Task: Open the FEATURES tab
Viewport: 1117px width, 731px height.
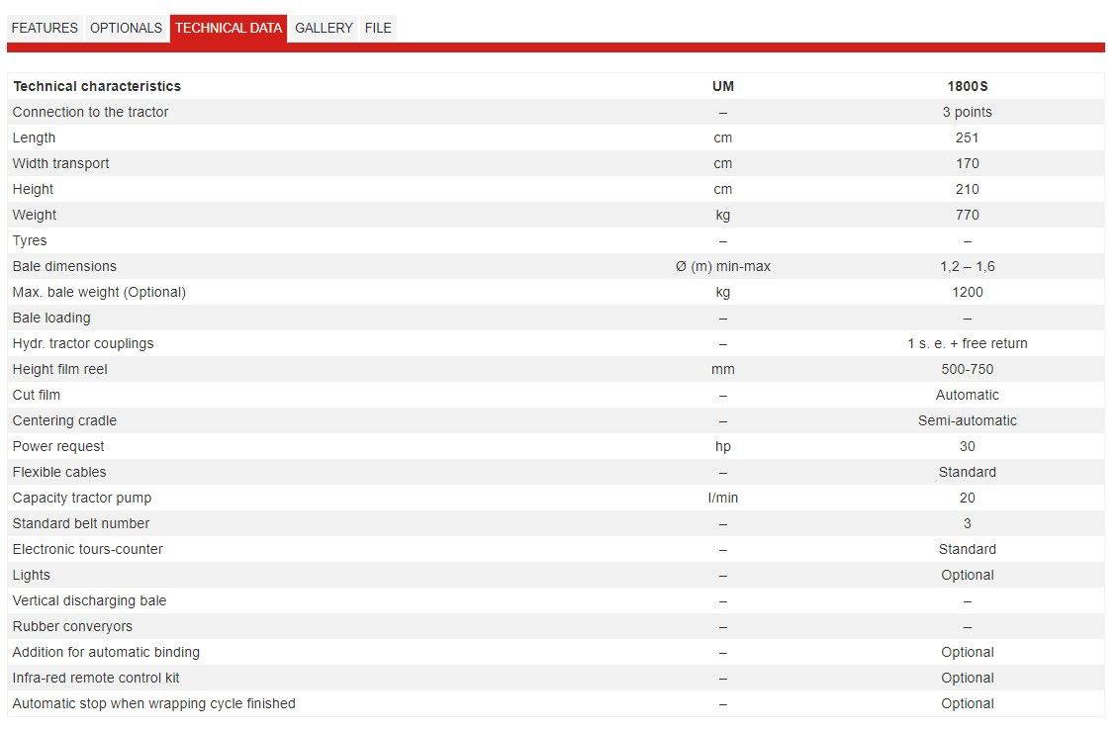Action: [x=45, y=28]
